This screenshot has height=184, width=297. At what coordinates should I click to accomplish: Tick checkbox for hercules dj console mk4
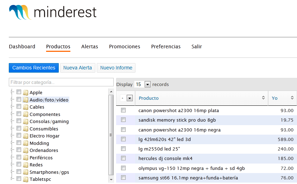pyautogui.click(x=123, y=158)
